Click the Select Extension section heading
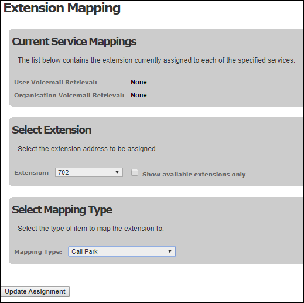Screen dimensions: 304x303 point(52,130)
